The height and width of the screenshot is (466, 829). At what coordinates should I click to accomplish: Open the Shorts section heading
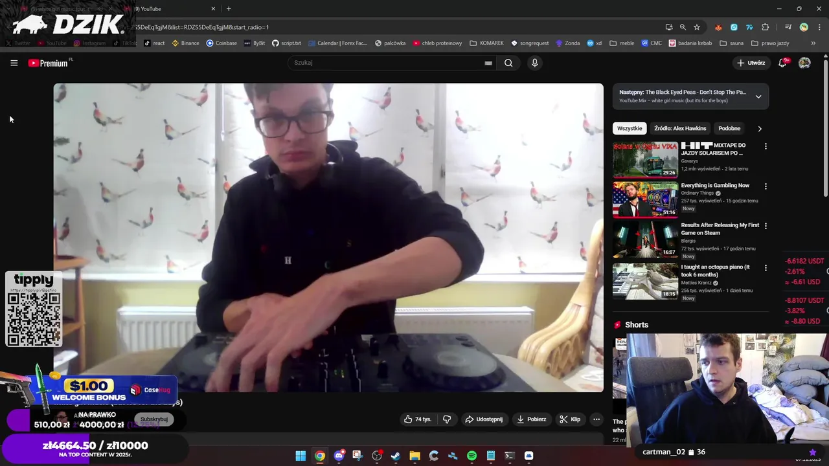(636, 325)
